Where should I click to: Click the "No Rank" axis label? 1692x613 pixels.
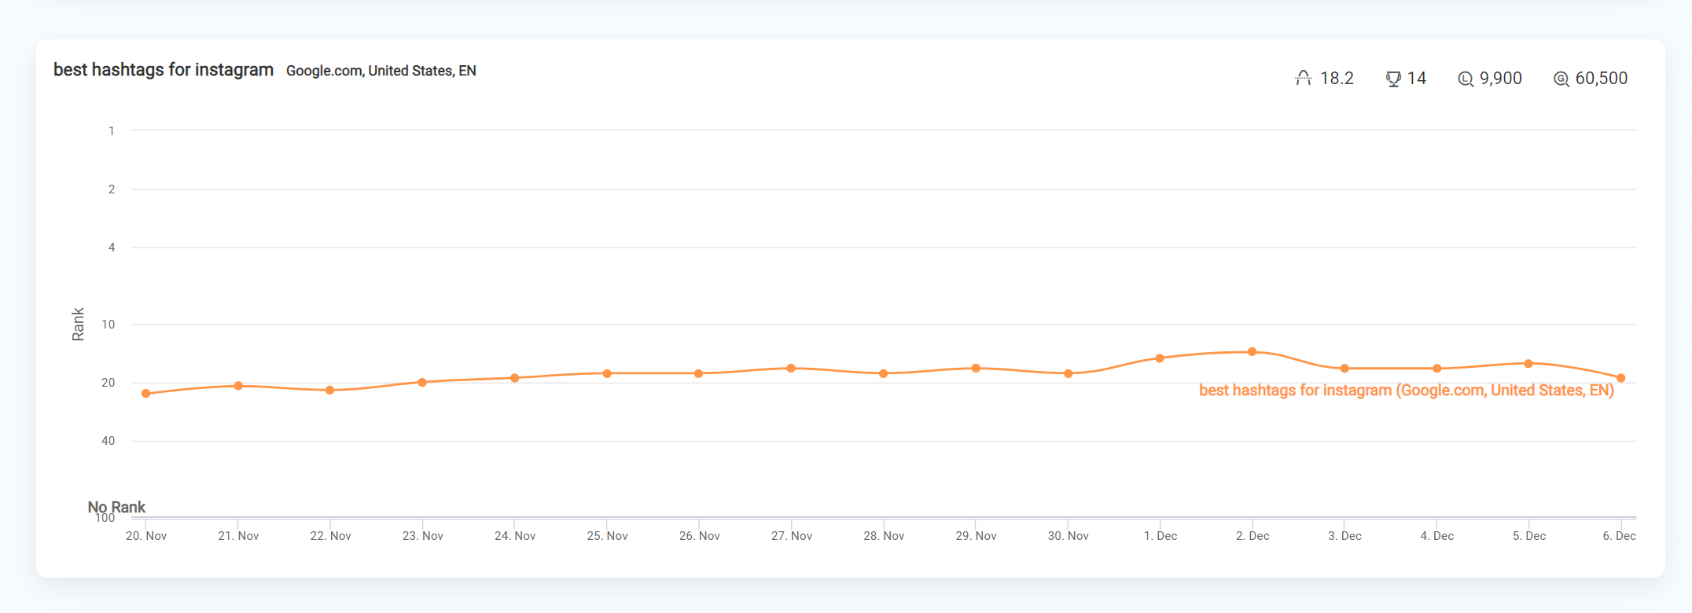116,507
